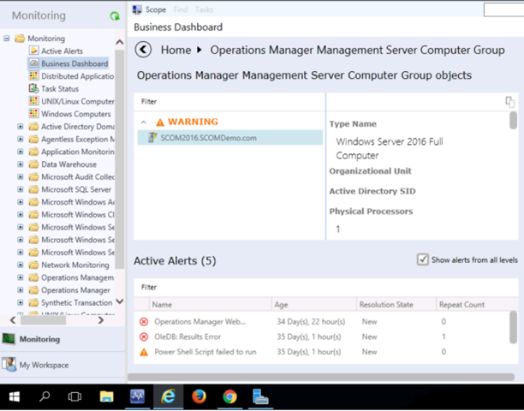Expand the Synthetic Transaction folder

(21, 303)
